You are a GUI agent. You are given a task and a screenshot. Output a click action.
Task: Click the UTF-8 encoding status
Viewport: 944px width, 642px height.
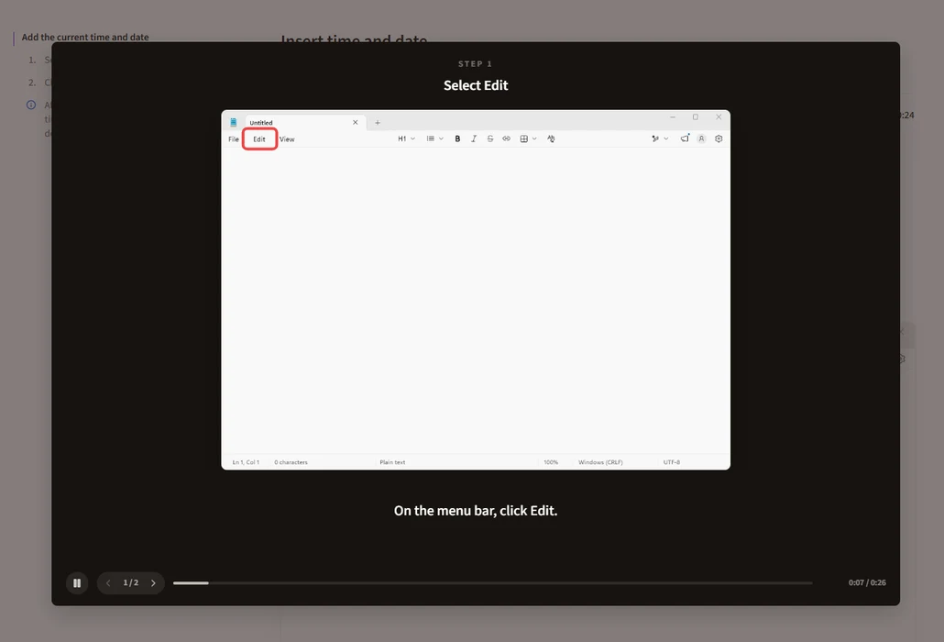671,462
